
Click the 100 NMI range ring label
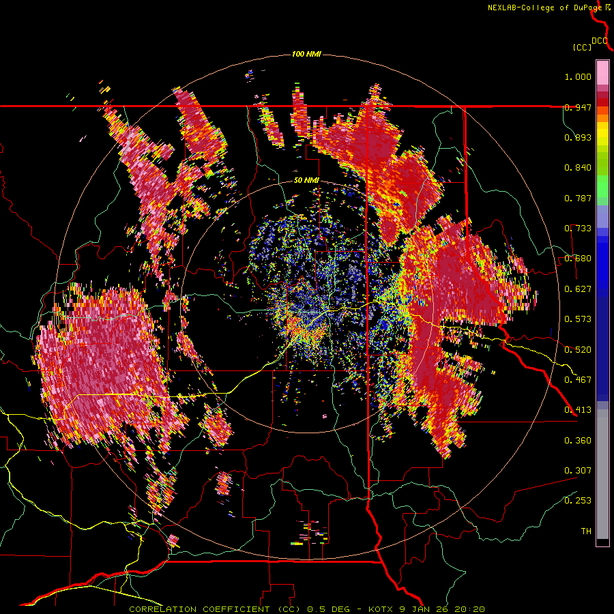pos(306,54)
